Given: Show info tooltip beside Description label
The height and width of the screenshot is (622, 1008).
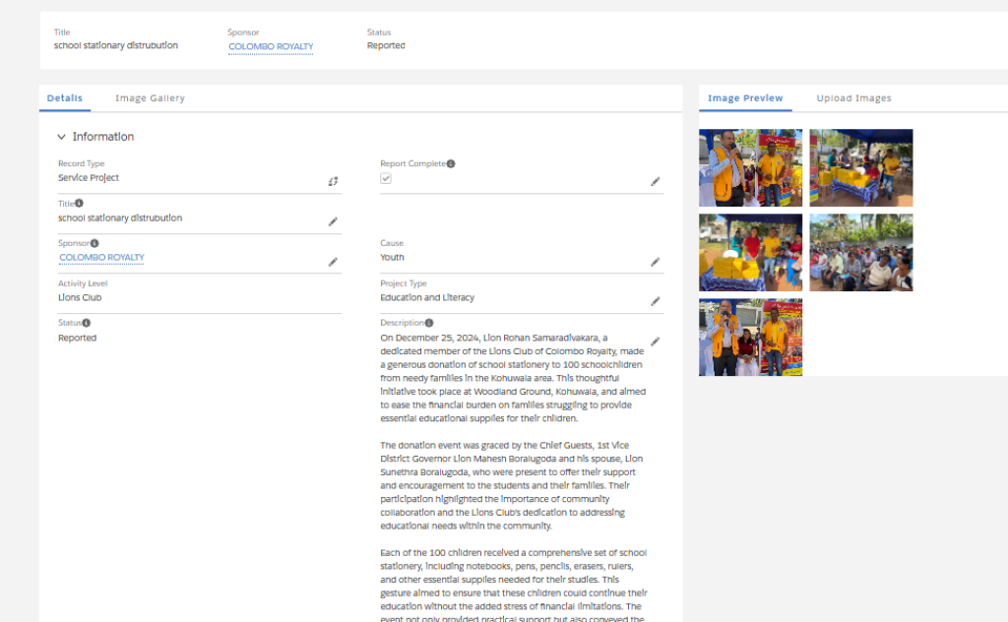Looking at the screenshot, I should click(429, 323).
